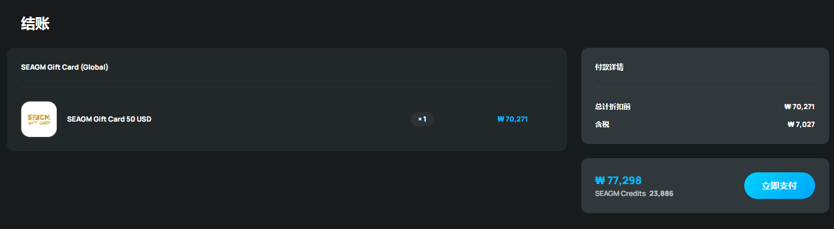
Task: Click the gold SEAGM logo in the thumbnail
Action: 39,119
